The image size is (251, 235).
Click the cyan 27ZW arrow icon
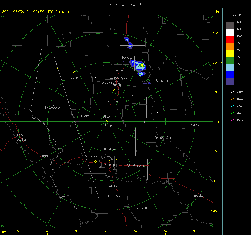(230, 106)
